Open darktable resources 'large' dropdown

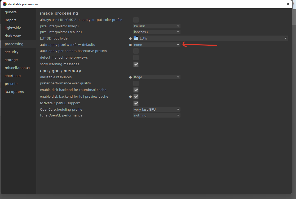157,77
